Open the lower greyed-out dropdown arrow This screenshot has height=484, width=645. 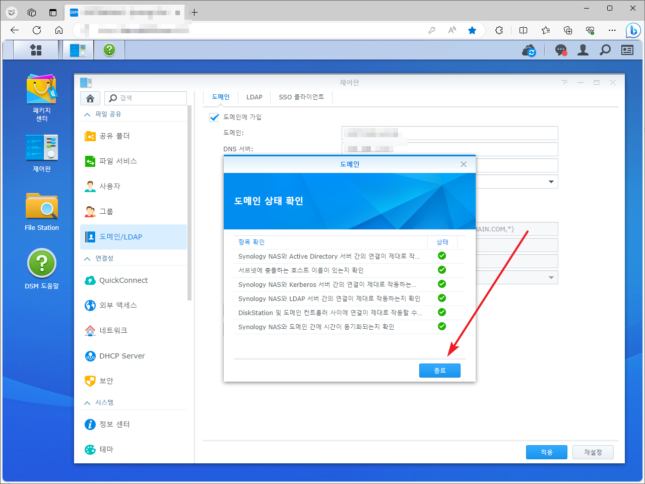(x=551, y=277)
